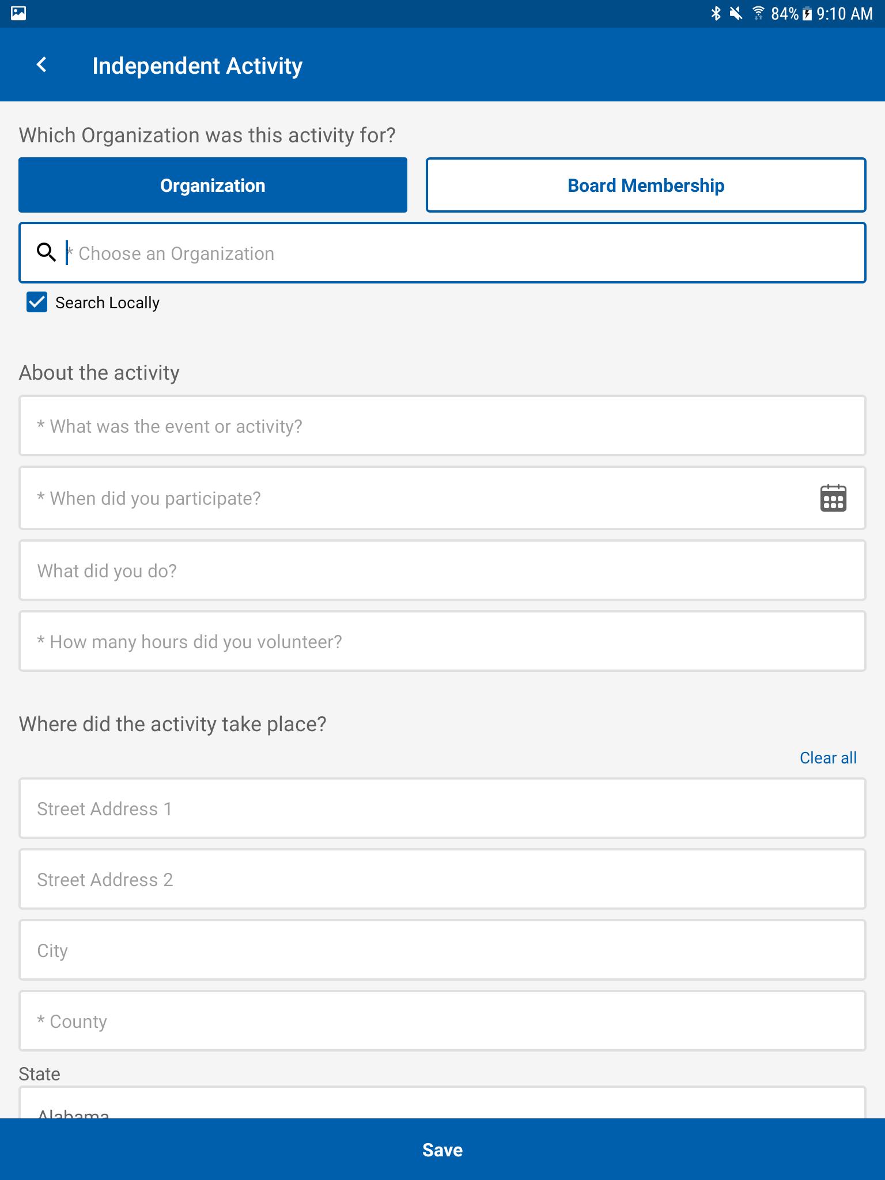The image size is (885, 1180).
Task: Click the event or activity field
Action: [x=442, y=426]
